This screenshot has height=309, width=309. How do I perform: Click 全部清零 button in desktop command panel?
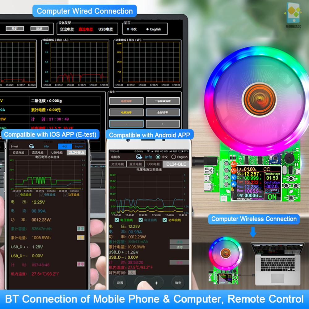click(x=163, y=112)
